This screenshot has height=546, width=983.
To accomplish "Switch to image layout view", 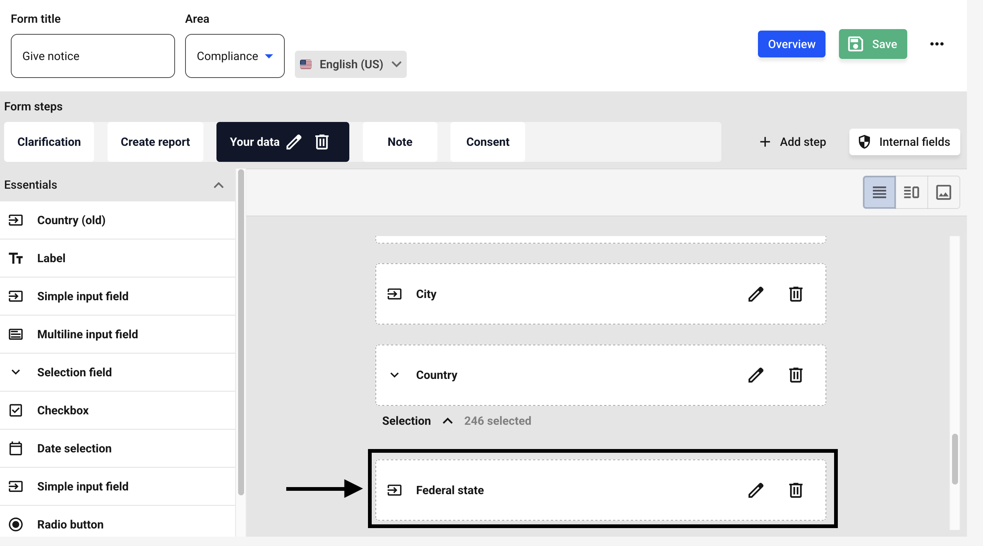I will [943, 192].
